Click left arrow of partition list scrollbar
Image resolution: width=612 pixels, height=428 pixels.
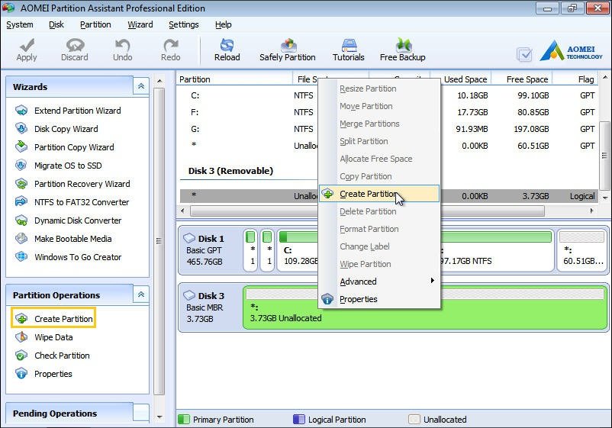coord(182,211)
